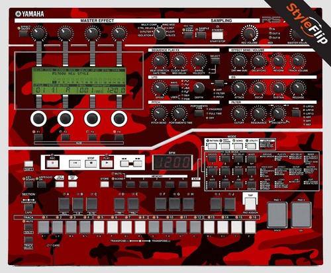Click the filter RESONANCE knob
The image size is (331, 273).
(259, 113)
